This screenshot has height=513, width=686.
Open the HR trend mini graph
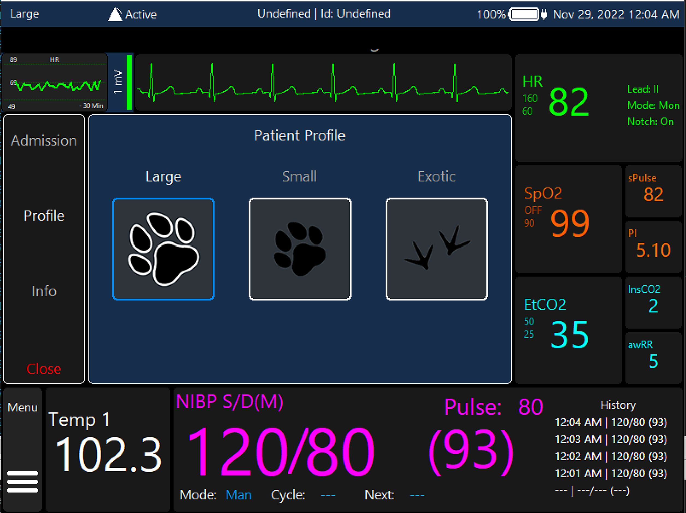55,82
